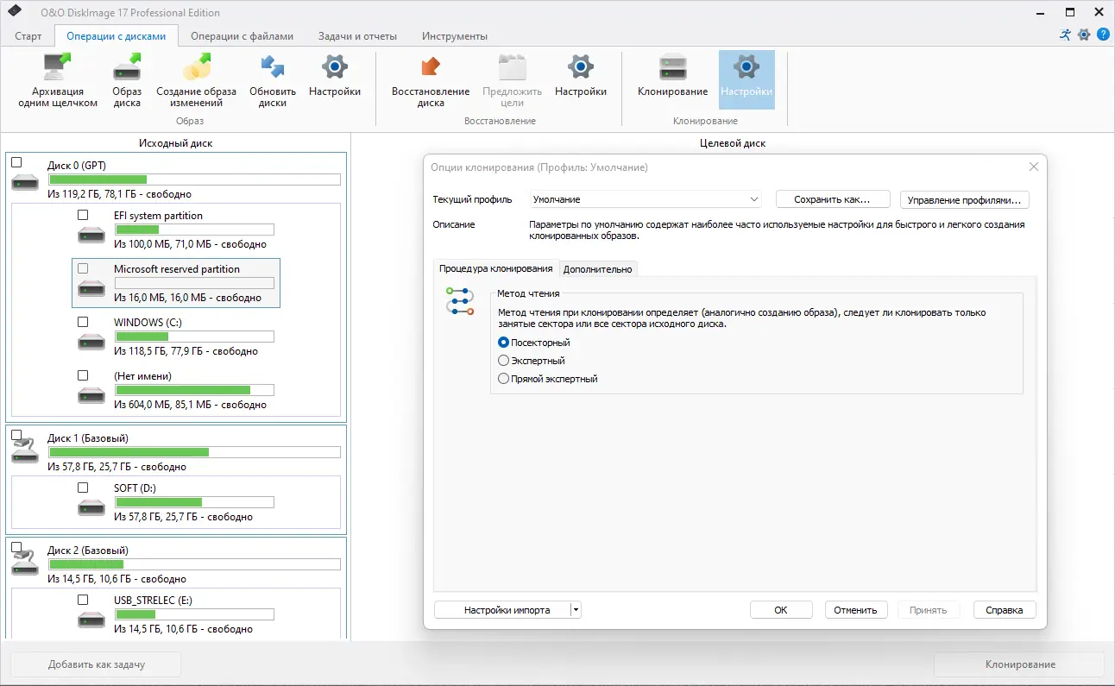Screen dimensions: 1115x686
Task: Open Справка in the dialog
Action: tap(1005, 610)
